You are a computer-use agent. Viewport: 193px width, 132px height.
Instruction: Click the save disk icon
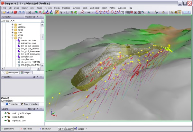(x=8, y=12)
